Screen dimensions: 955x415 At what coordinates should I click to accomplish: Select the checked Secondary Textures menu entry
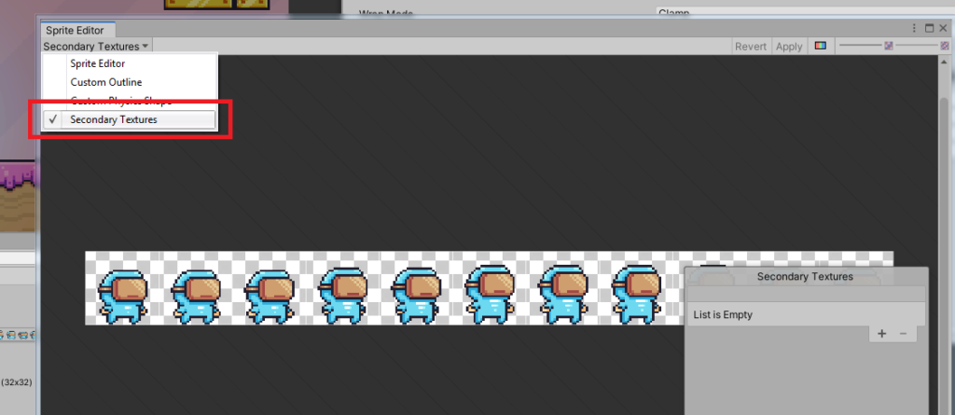click(128, 119)
